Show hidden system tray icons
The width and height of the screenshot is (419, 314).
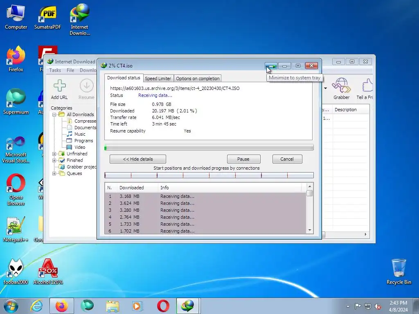348,307
